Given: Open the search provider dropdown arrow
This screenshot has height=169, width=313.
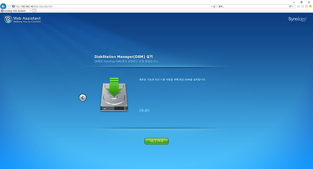Looking at the screenshot, I should click(293, 7).
